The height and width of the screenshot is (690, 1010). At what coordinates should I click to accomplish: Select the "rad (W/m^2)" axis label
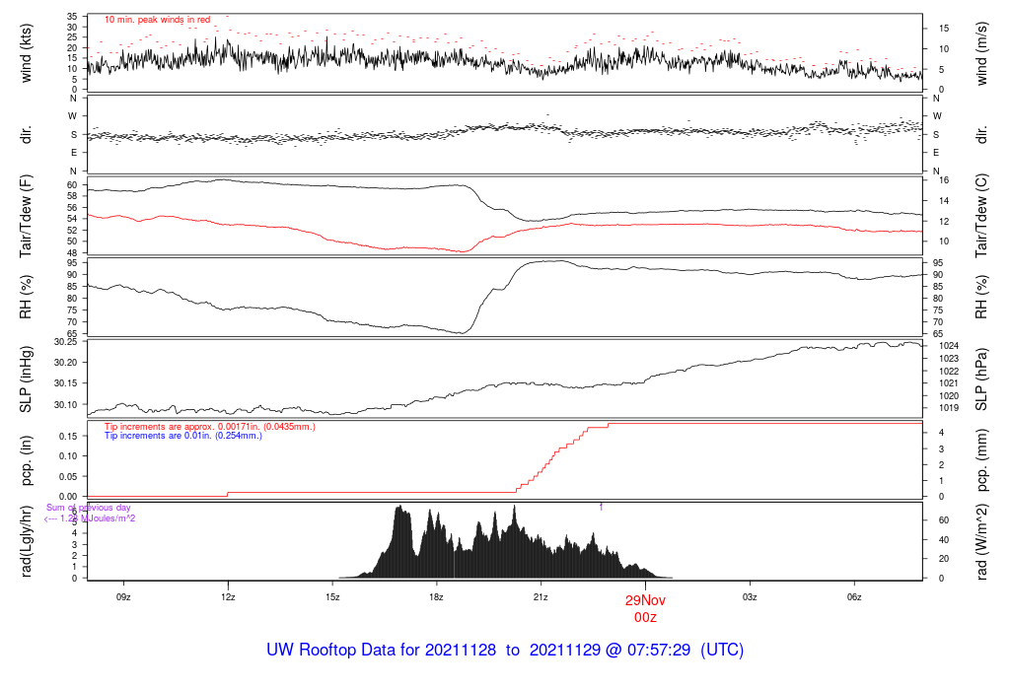click(981, 542)
